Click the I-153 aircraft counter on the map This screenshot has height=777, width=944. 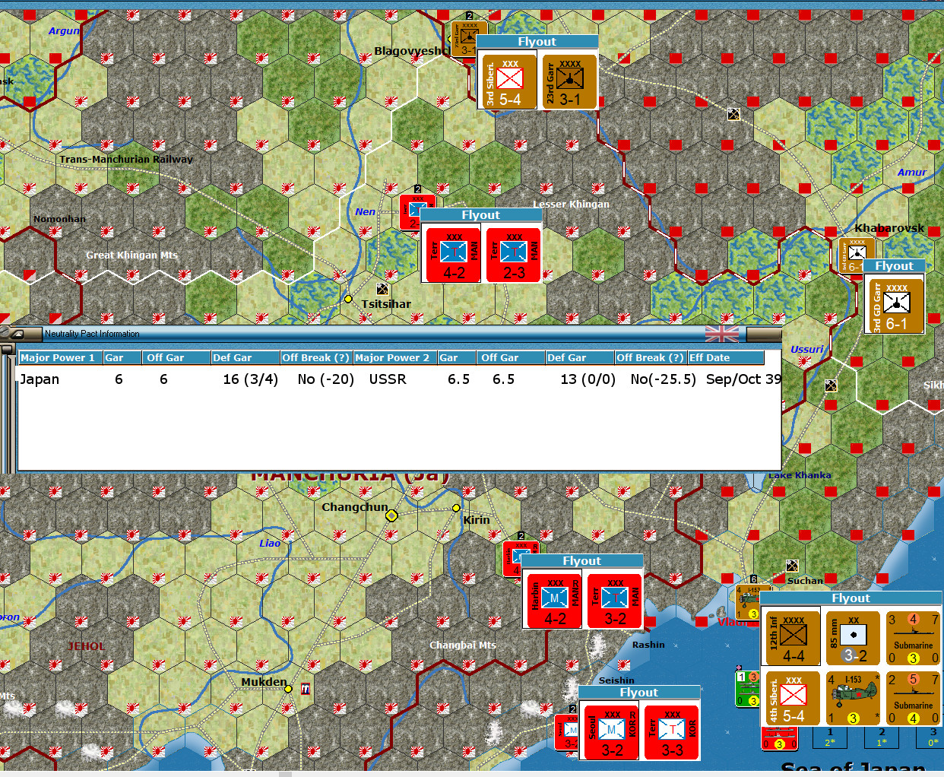(748, 601)
